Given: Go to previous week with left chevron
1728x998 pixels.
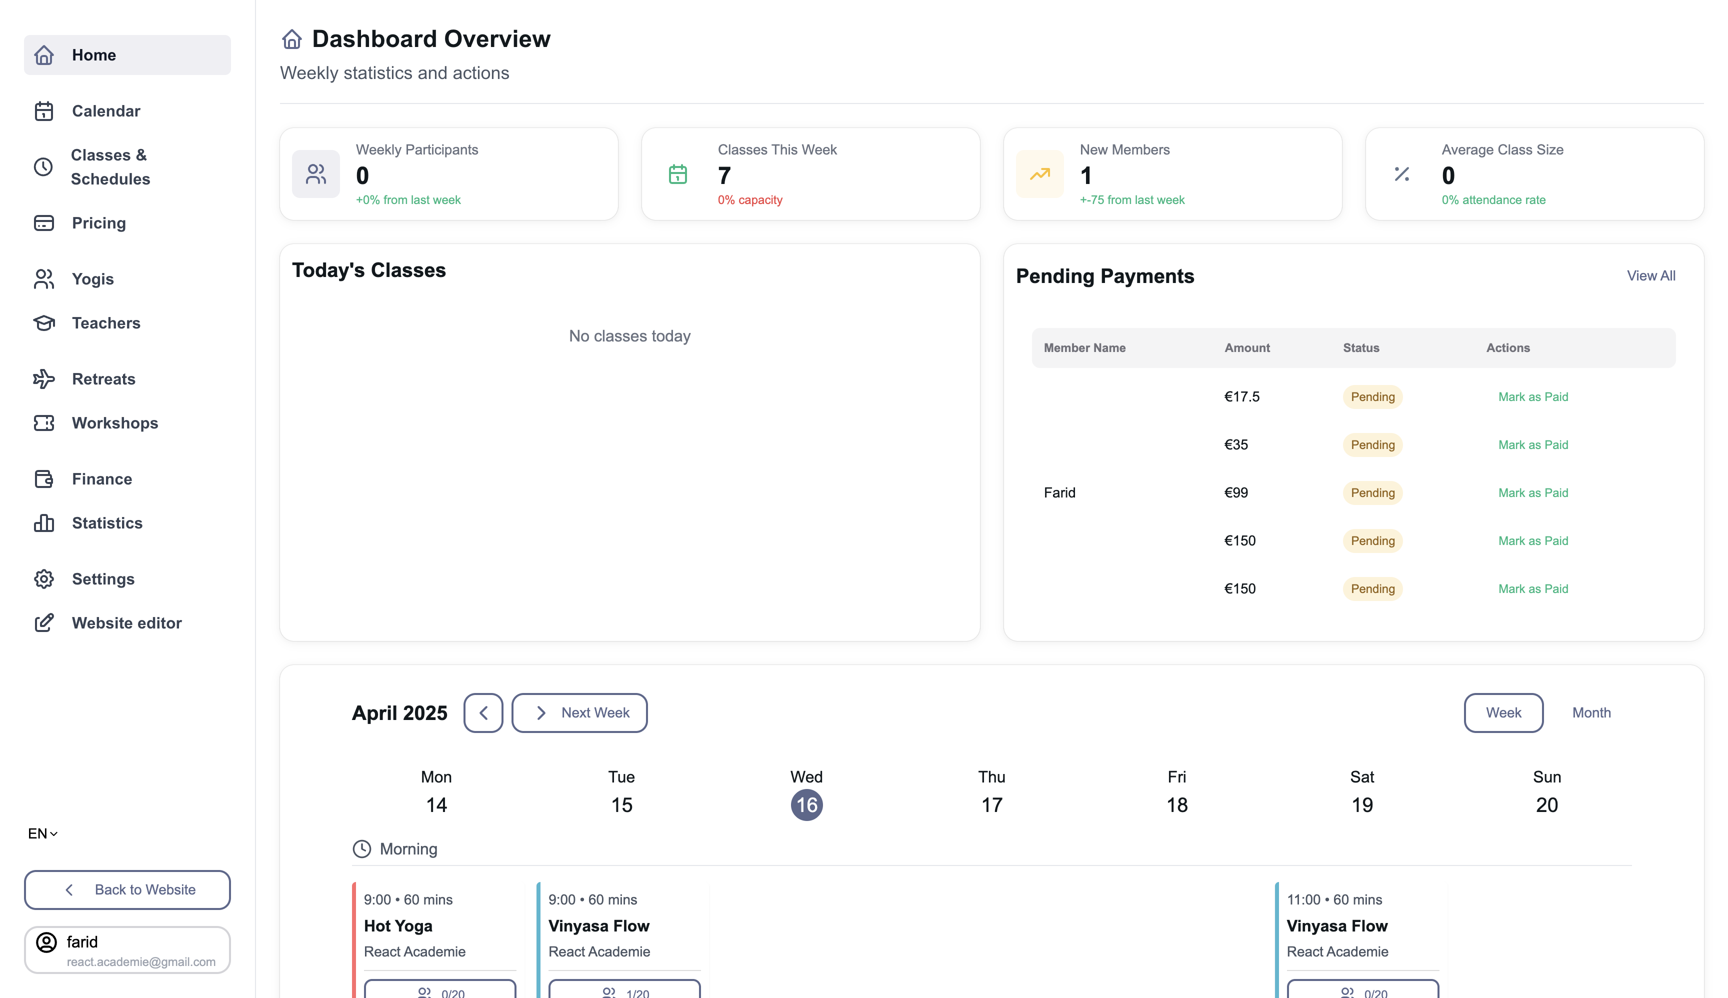Looking at the screenshot, I should pos(483,713).
